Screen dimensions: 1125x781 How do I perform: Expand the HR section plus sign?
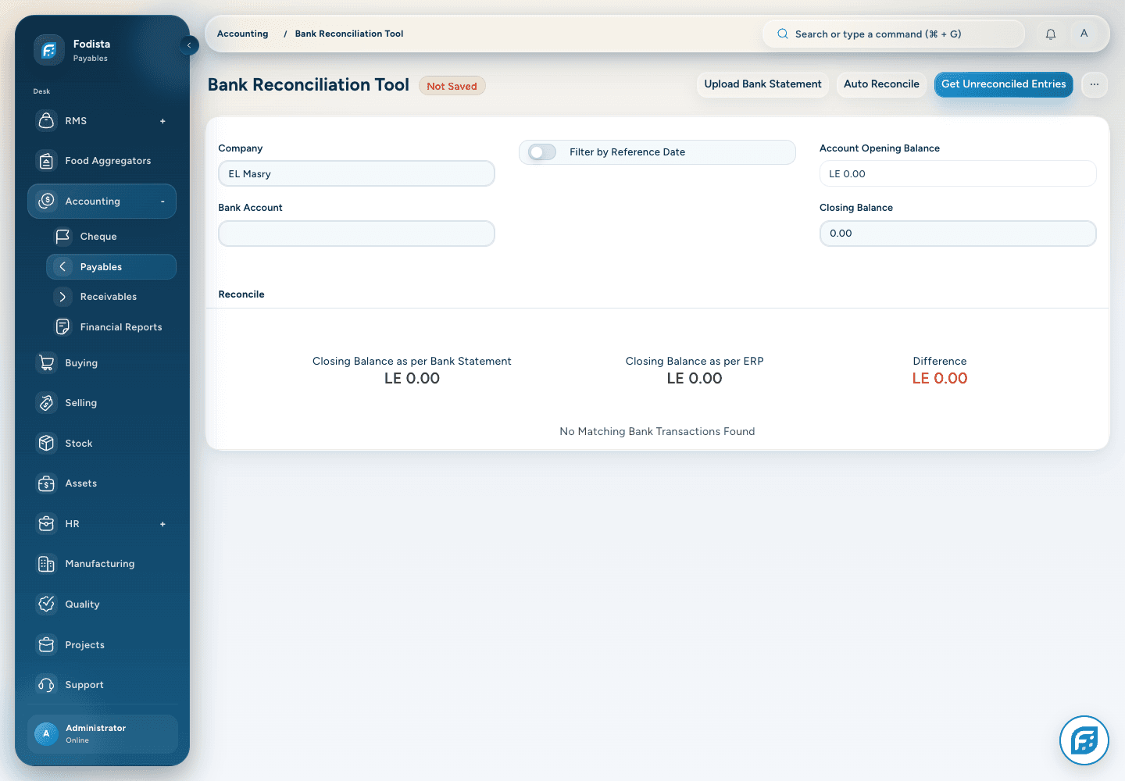162,524
